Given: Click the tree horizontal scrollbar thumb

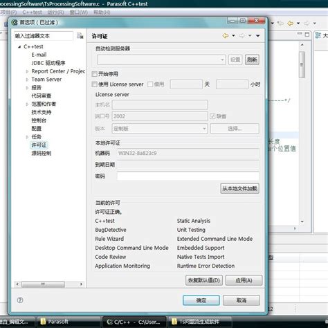Looking at the screenshot, I should (43, 284).
